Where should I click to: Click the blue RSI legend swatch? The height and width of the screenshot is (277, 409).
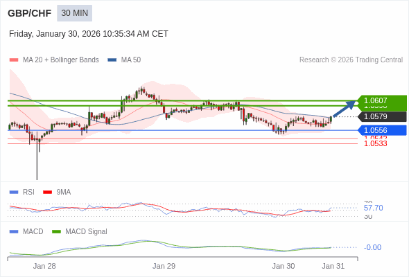[x=14, y=193]
